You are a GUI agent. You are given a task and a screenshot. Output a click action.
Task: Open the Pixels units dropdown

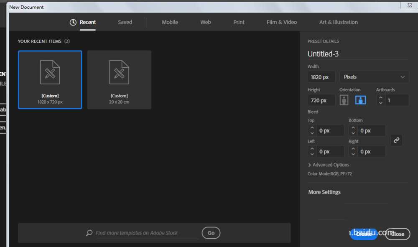[374, 77]
